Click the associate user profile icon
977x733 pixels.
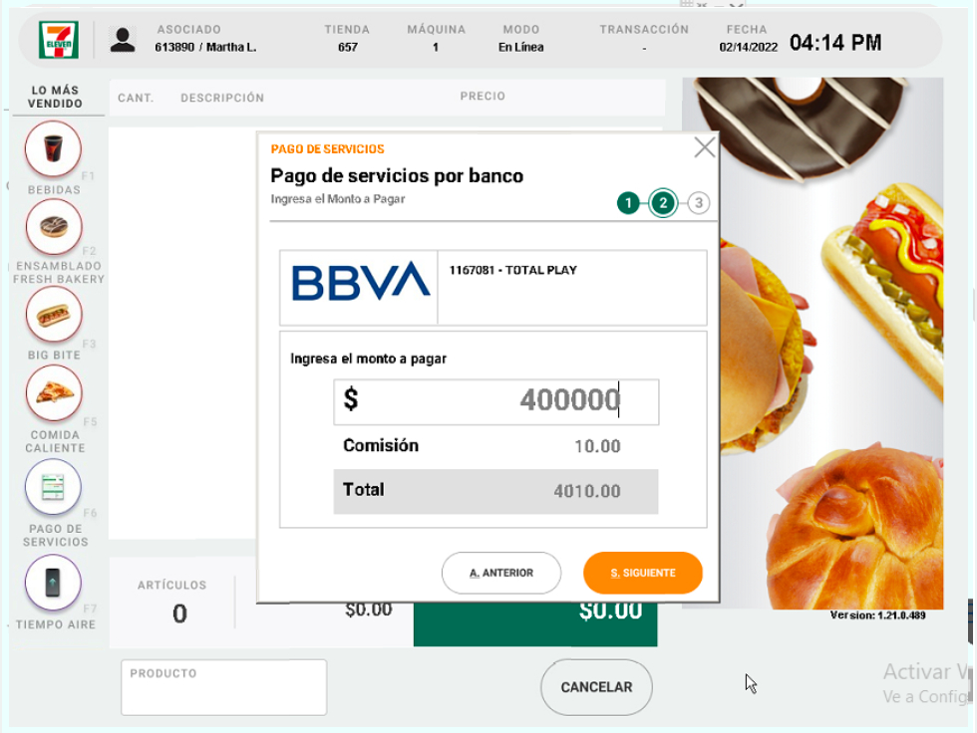(123, 41)
